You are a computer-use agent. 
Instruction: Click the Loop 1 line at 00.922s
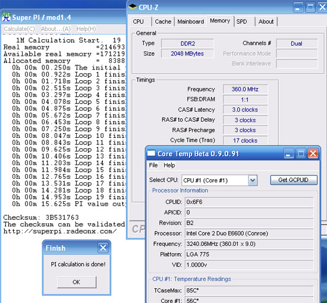pos(69,74)
